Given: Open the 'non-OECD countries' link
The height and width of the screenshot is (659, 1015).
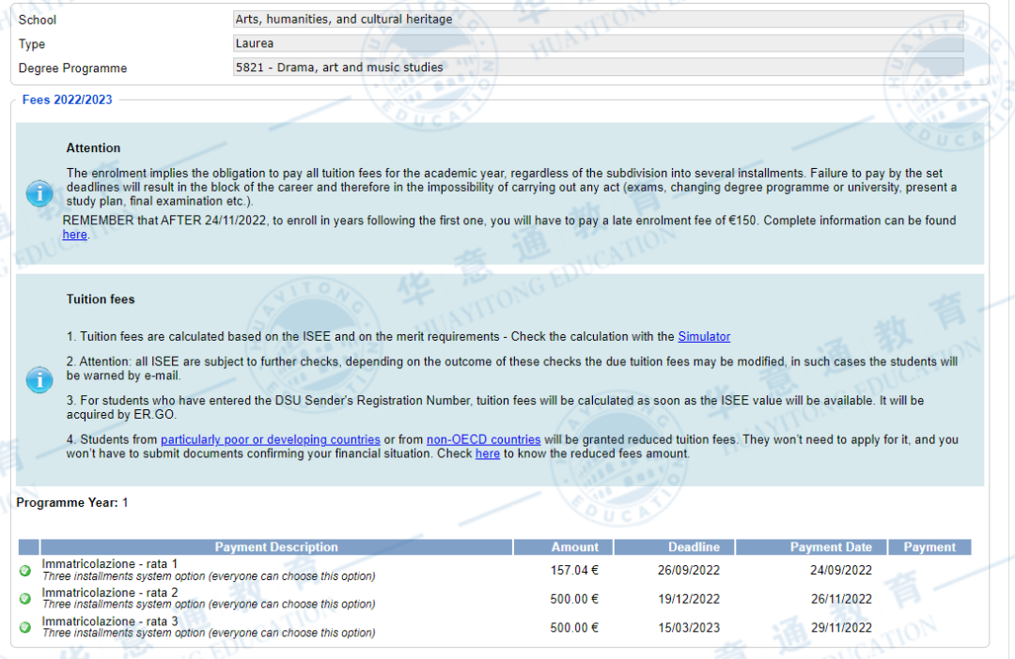Looking at the screenshot, I should coord(483,439).
